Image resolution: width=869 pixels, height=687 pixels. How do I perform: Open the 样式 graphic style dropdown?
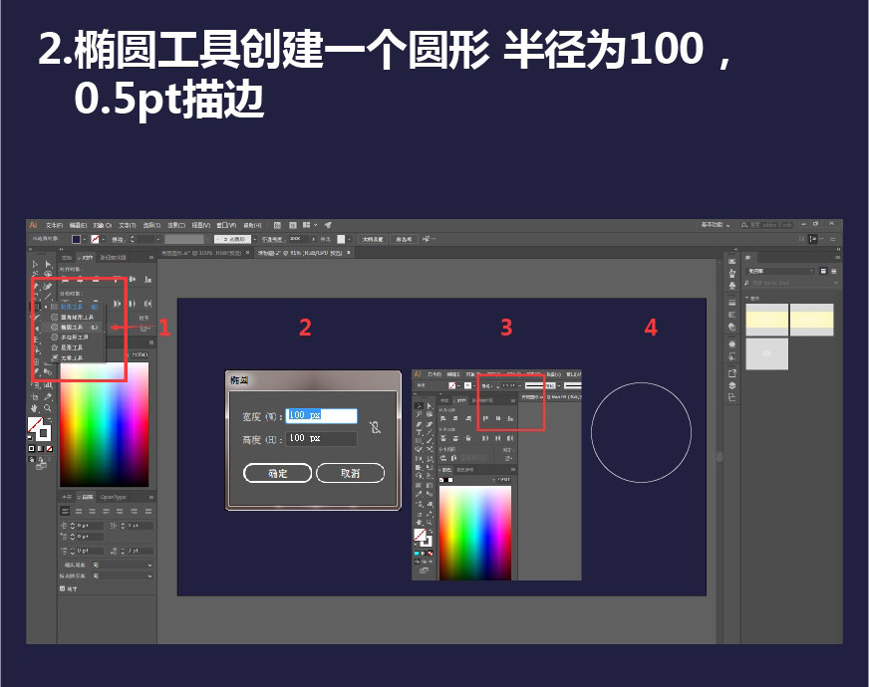[x=349, y=239]
